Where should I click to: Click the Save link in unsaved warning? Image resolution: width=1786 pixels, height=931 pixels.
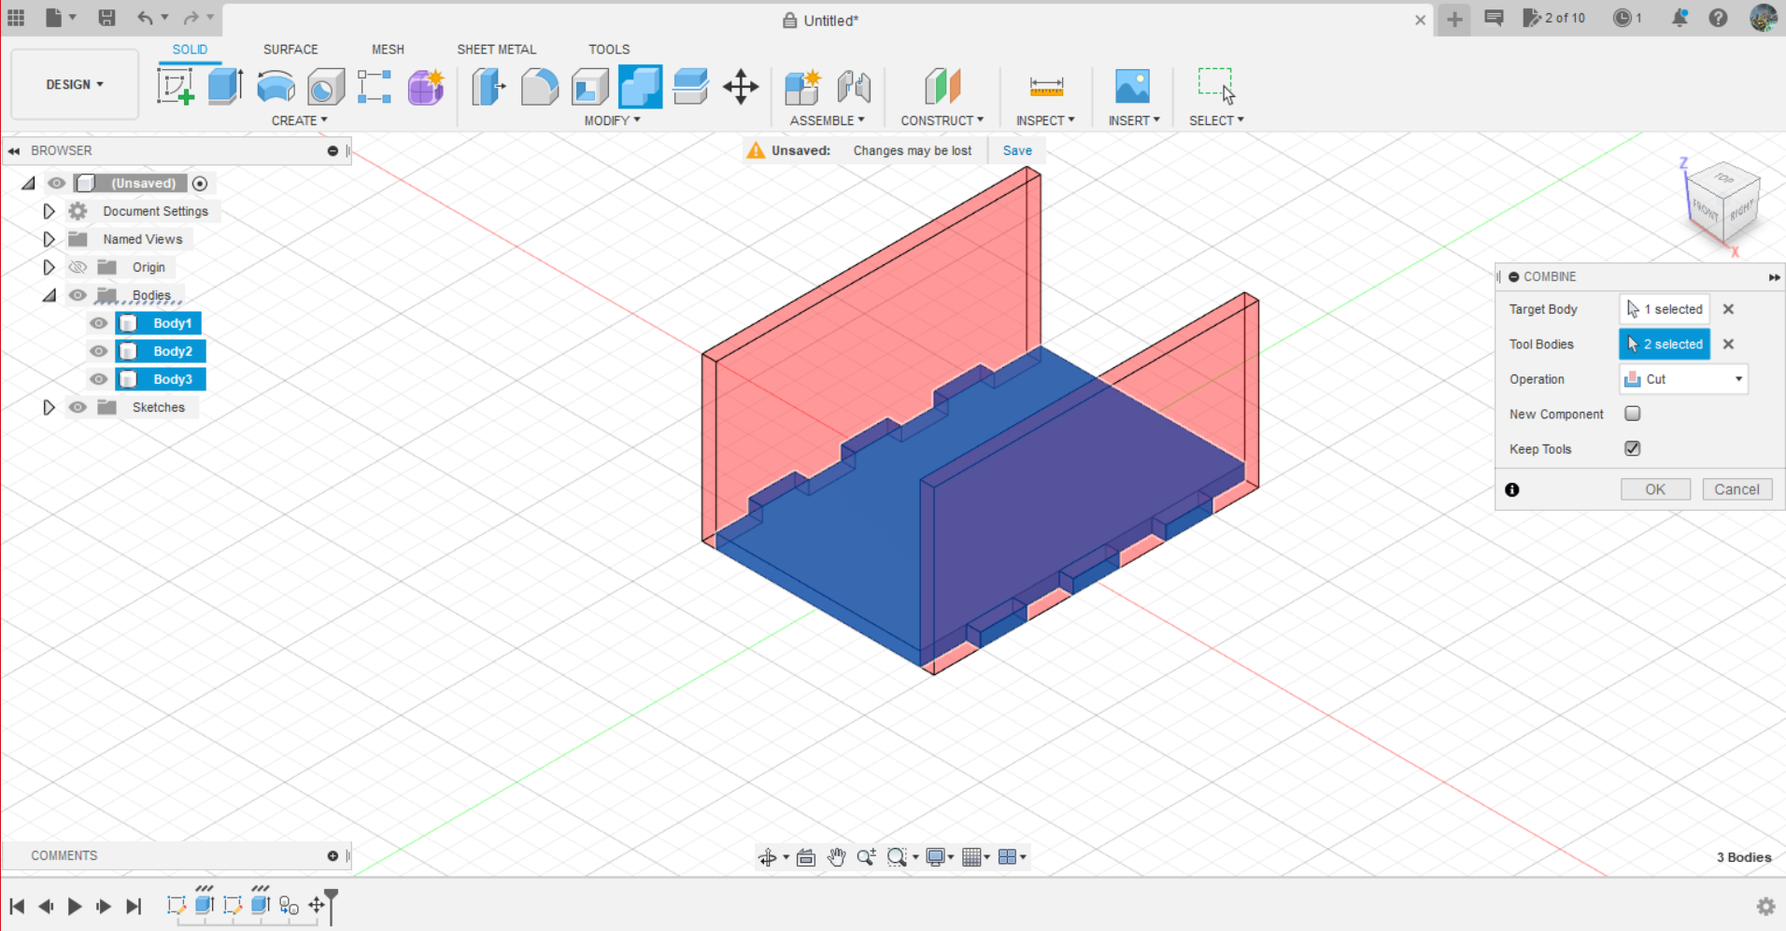1017,150
